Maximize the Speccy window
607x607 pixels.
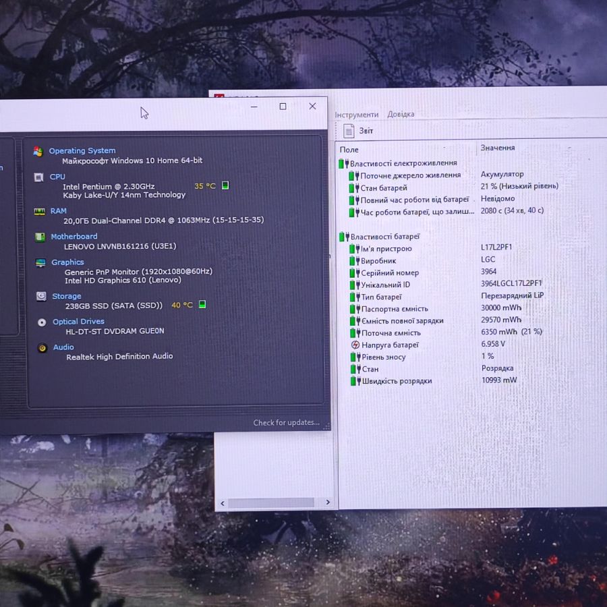click(283, 107)
